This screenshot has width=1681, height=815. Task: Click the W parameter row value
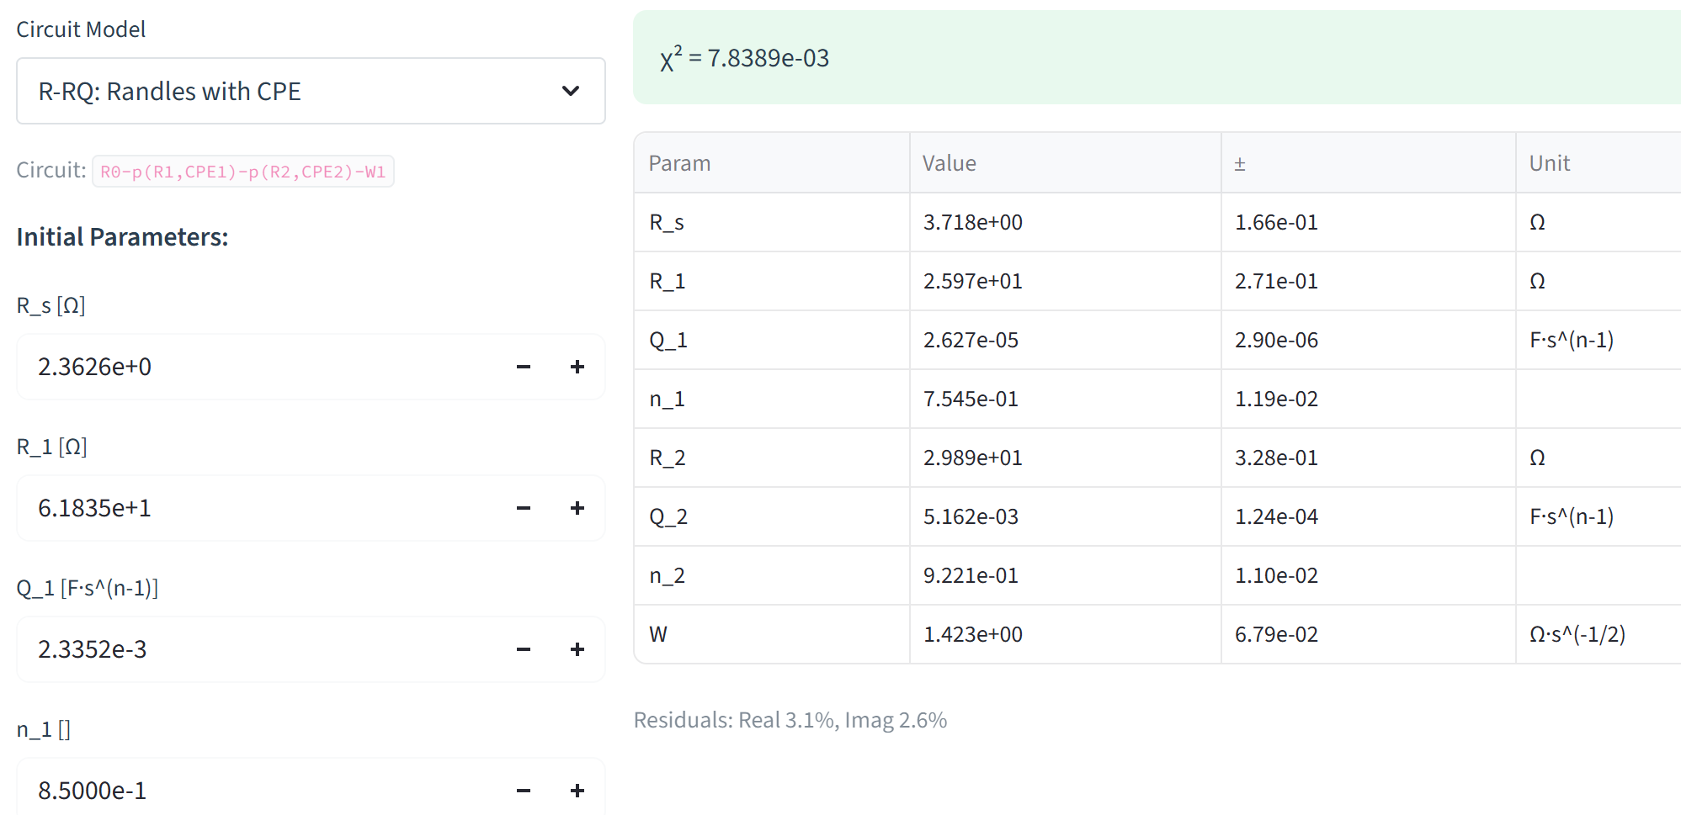click(x=972, y=634)
